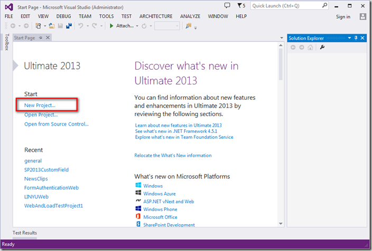The width and height of the screenshot is (372, 251).
Task: Open the ARCHITECTURE menu
Action: pos(156,16)
